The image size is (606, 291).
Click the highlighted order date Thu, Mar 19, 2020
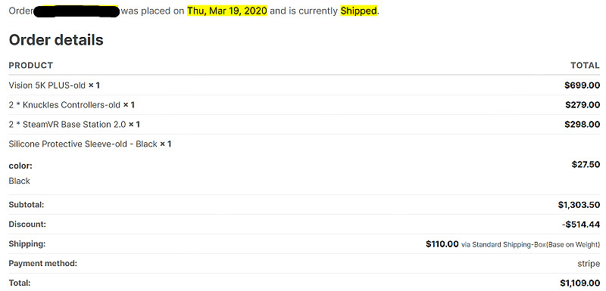pos(227,11)
